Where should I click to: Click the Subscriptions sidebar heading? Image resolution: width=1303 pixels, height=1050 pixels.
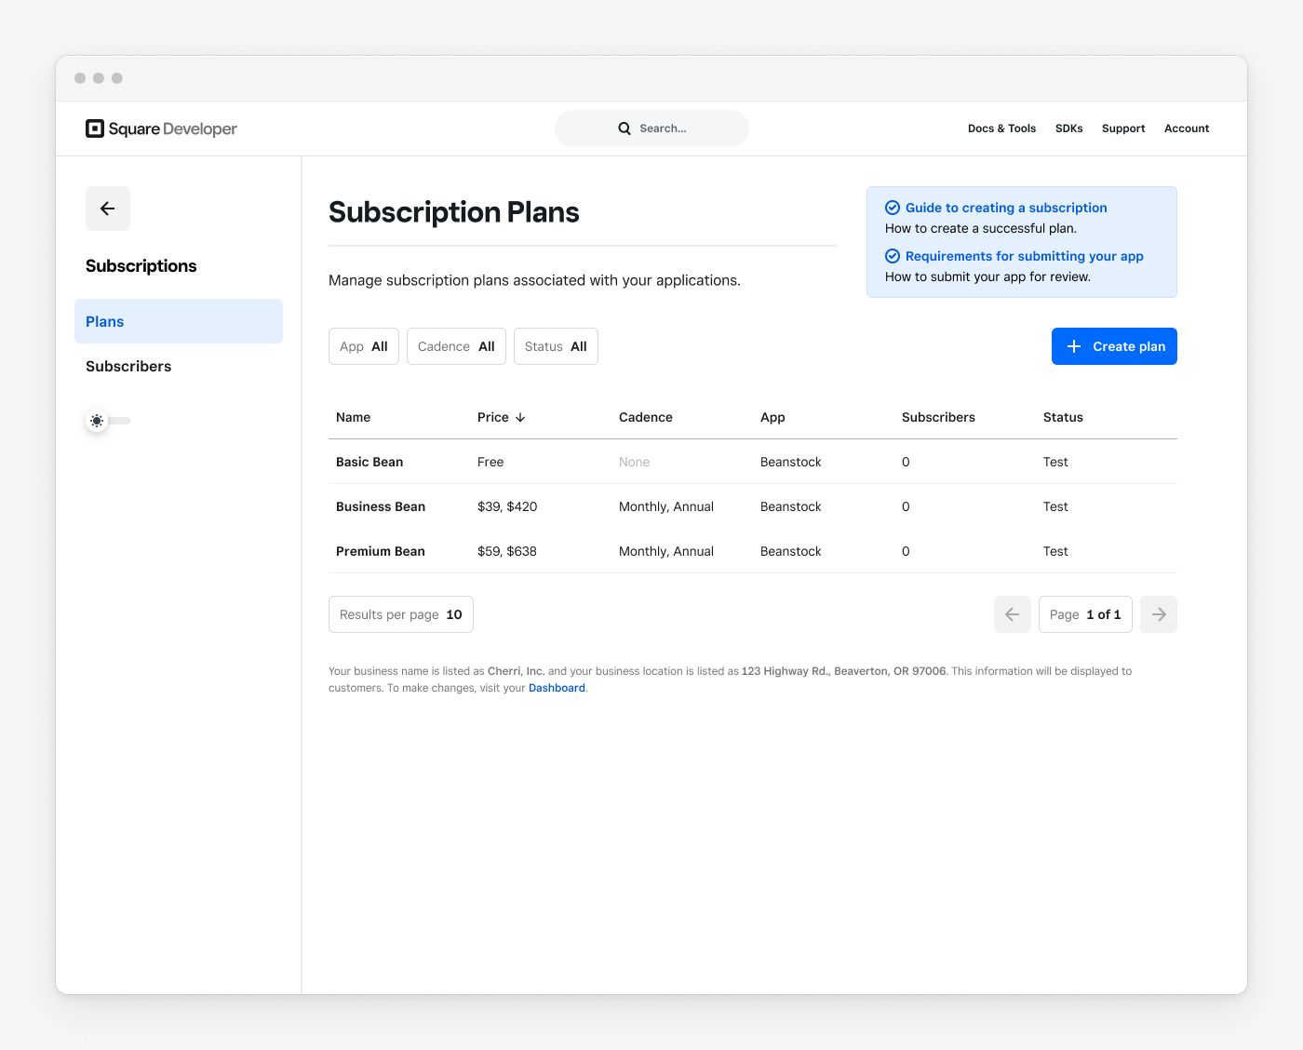point(141,266)
